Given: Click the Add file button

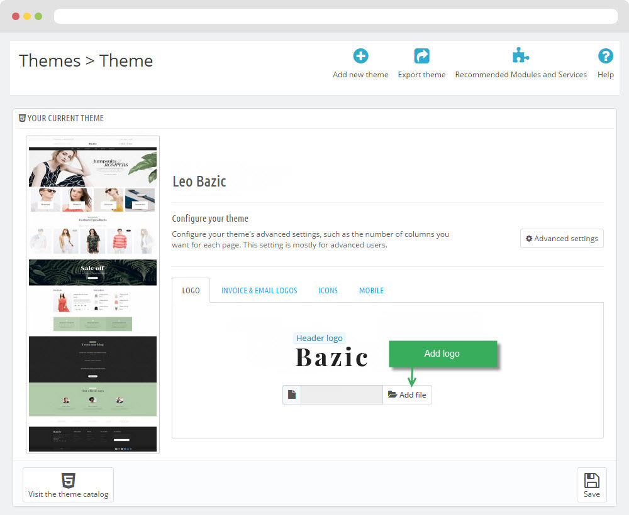Looking at the screenshot, I should [407, 394].
